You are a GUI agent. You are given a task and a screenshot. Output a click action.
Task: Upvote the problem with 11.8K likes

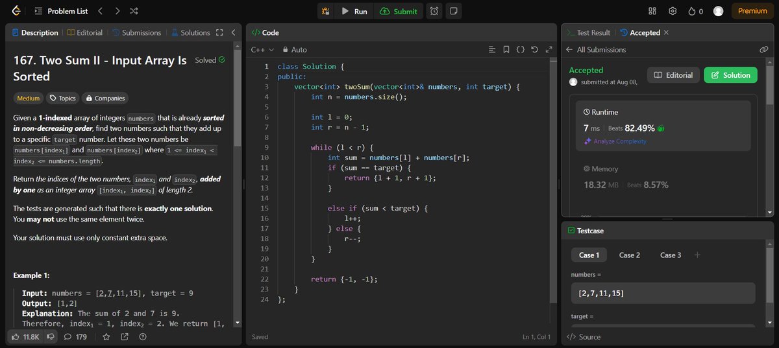point(26,336)
